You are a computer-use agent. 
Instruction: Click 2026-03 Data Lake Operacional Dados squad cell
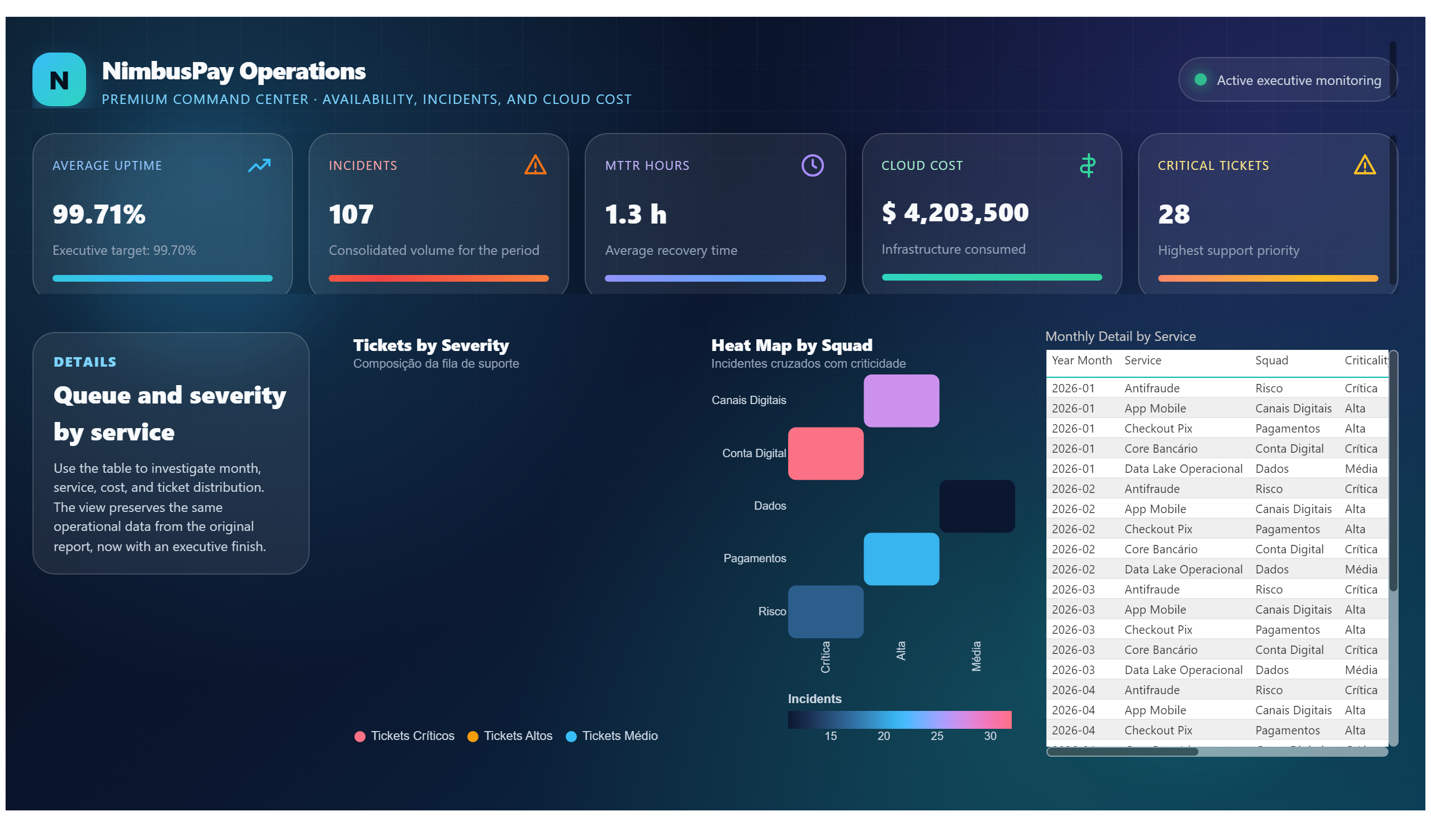[x=1271, y=670]
